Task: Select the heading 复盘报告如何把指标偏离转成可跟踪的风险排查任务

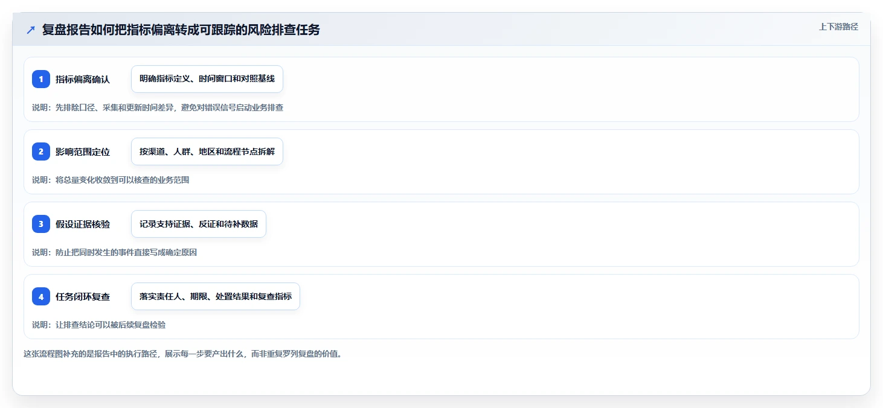Action: [181, 30]
